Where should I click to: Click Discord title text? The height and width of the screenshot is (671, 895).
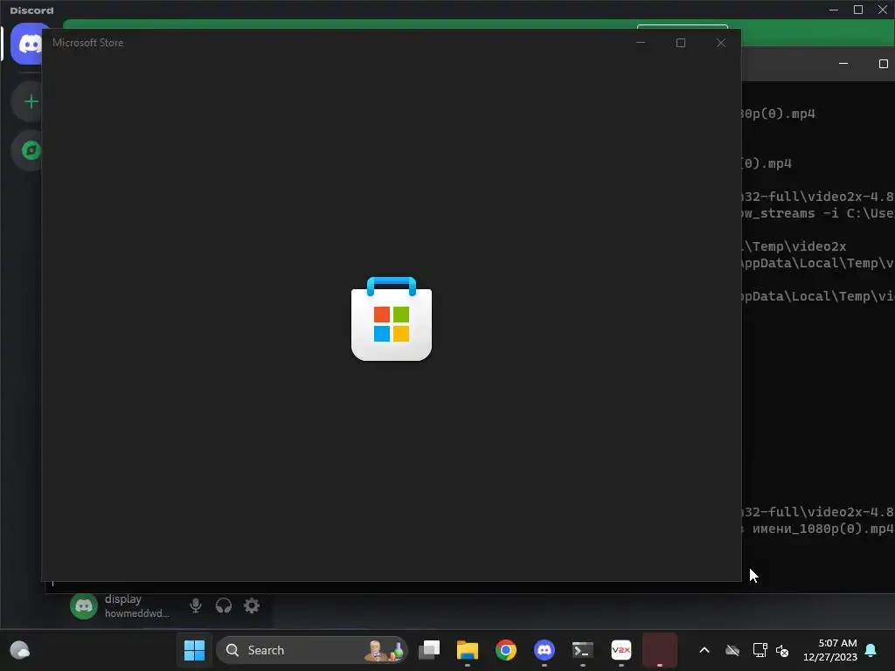pyautogui.click(x=31, y=10)
